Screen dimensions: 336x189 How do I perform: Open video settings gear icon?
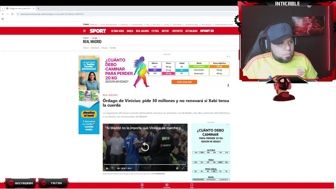tap(177, 168)
